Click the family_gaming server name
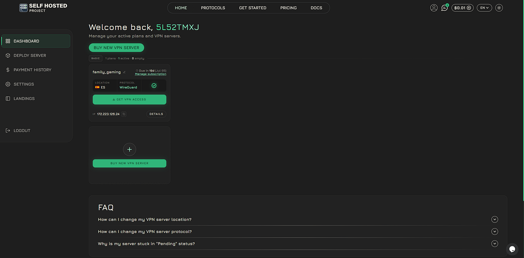The image size is (524, 258). click(107, 72)
